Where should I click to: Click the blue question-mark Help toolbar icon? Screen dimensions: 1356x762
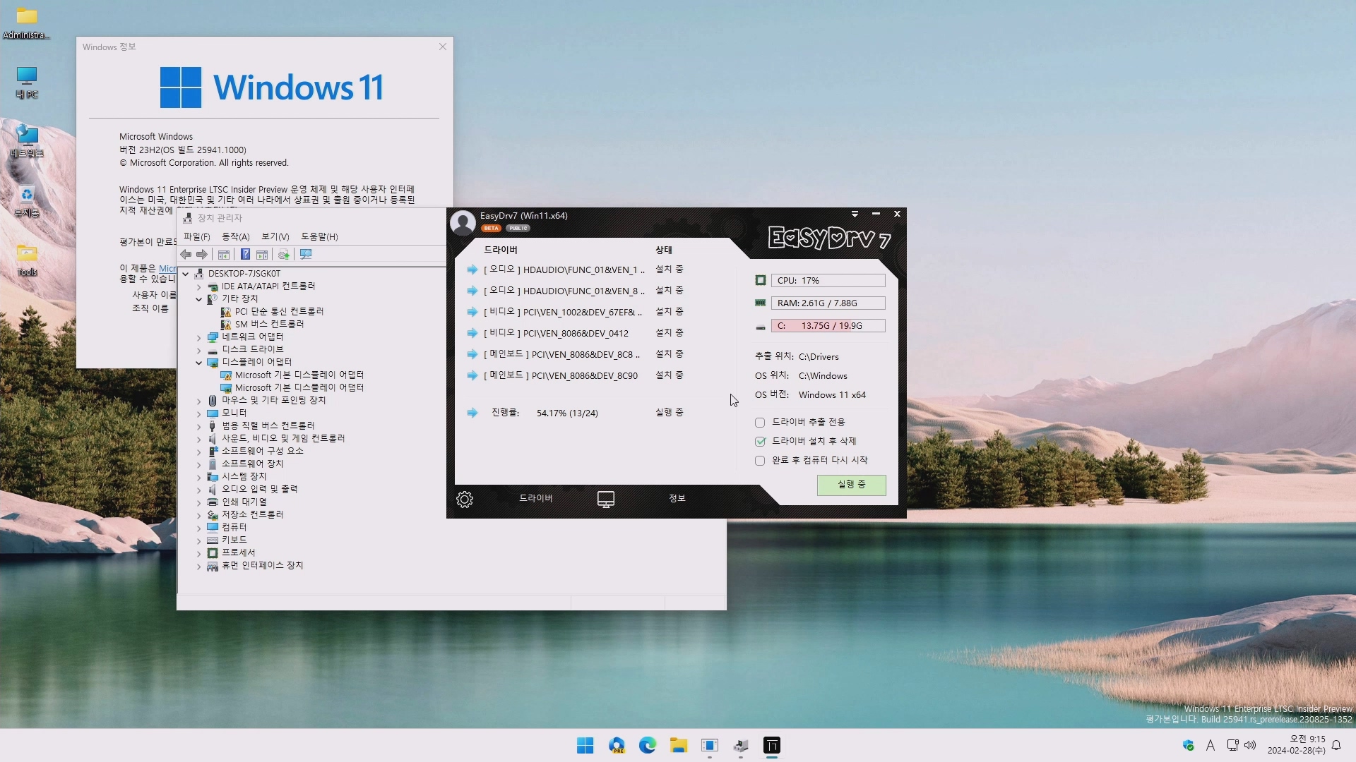click(245, 255)
